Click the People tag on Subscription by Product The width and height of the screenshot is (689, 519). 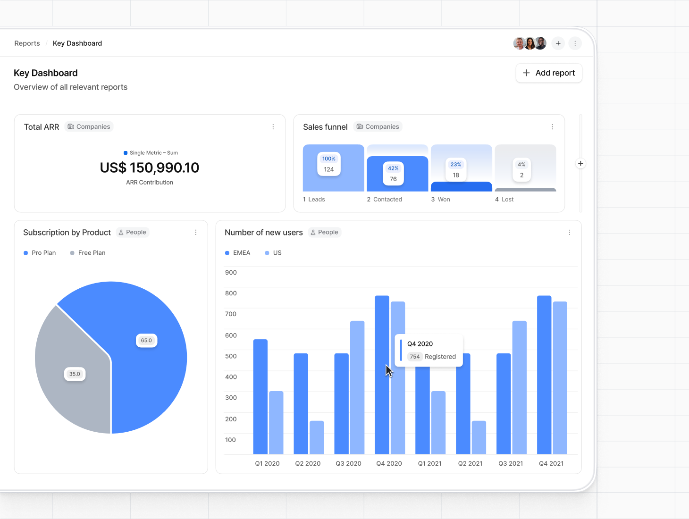(132, 232)
